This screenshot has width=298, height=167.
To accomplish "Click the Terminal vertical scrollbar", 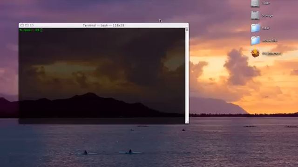I will point(187,74).
